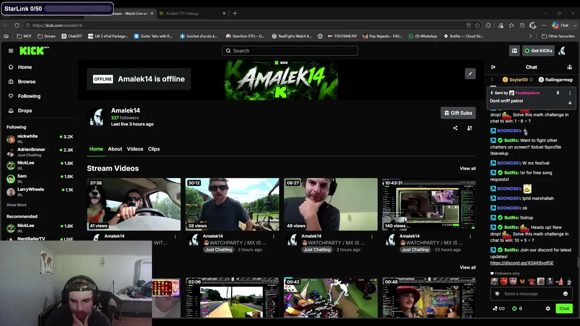Send message with green Chat button
Image resolution: width=580 pixels, height=326 pixels.
coord(564,308)
